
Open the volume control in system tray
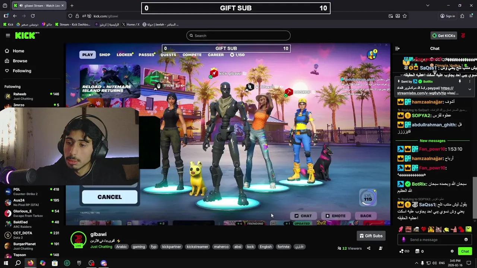point(435,263)
